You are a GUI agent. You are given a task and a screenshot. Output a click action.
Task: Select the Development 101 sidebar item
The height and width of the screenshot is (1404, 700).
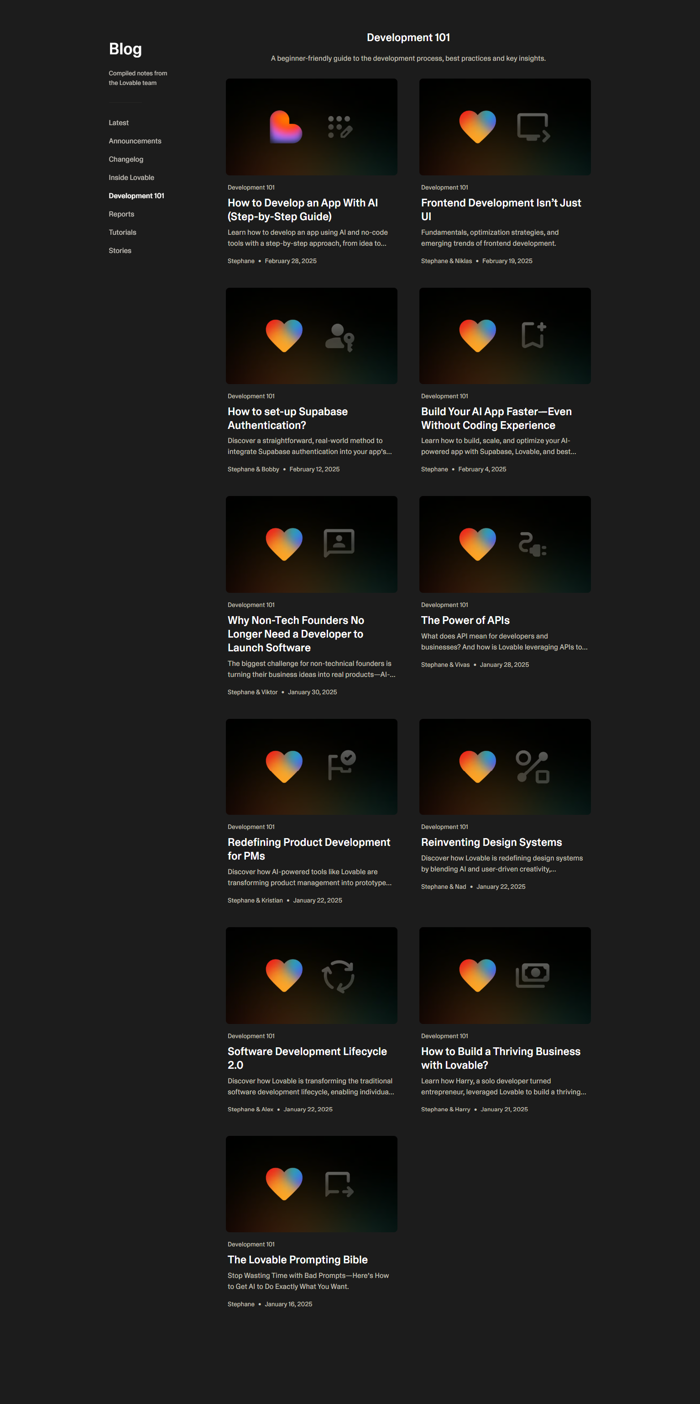point(136,195)
